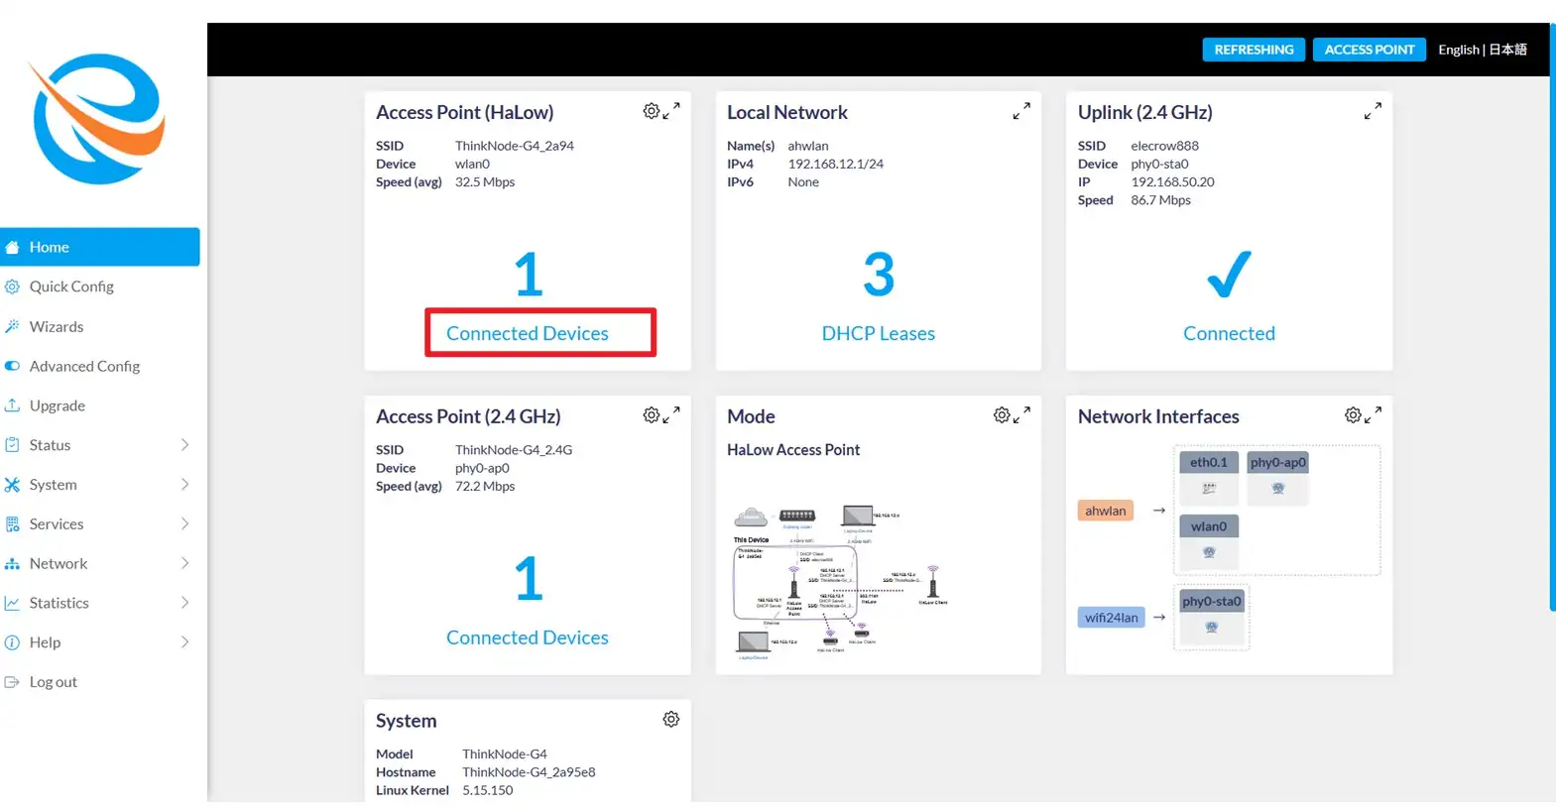1556x808 pixels.
Task: Go to the Home page
Action: 99,247
